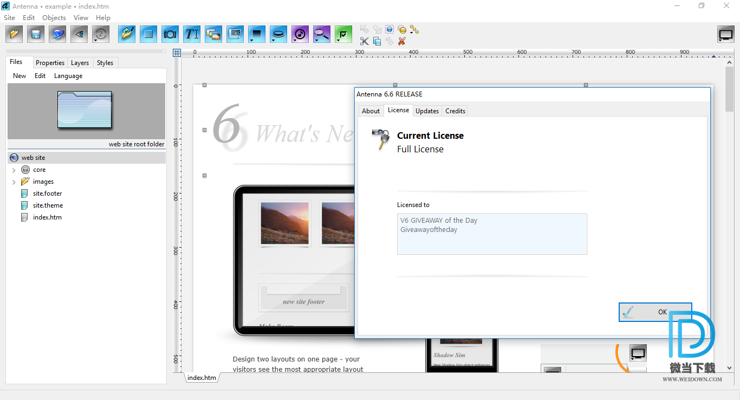Image resolution: width=740 pixels, height=400 pixels.
Task: Open the green checkbox form tool dropdown
Action: (343, 34)
